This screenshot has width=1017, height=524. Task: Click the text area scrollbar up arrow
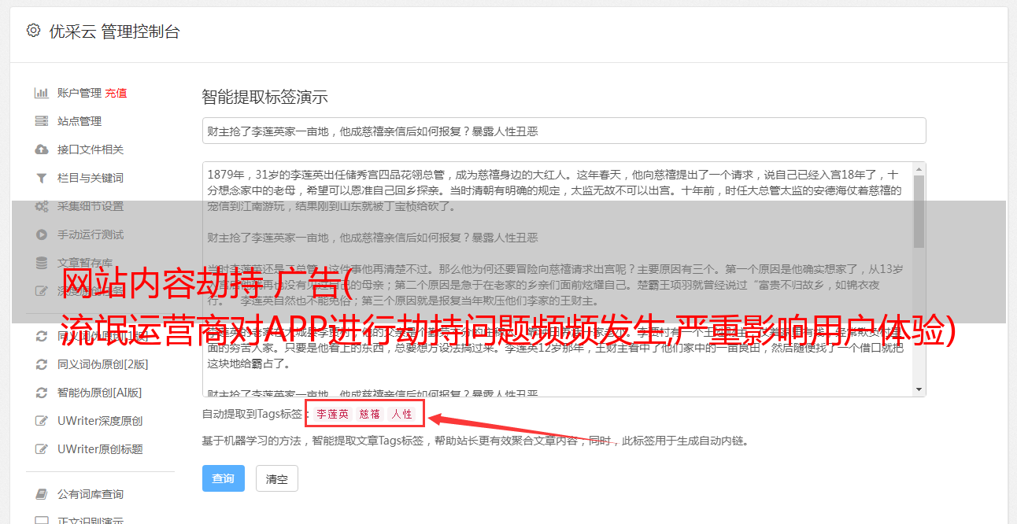coord(919,169)
